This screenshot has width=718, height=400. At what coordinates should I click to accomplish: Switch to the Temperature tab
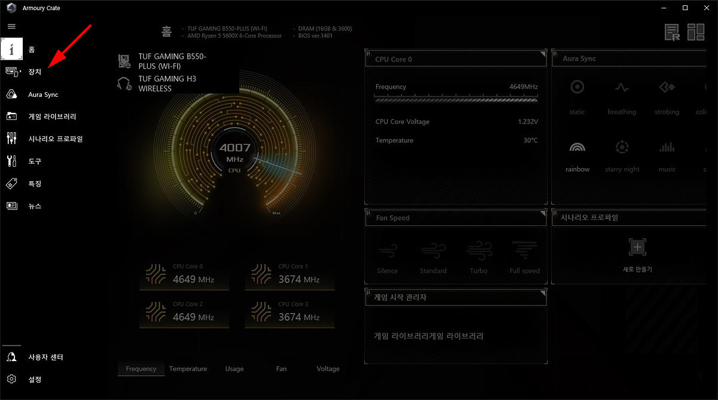point(188,369)
